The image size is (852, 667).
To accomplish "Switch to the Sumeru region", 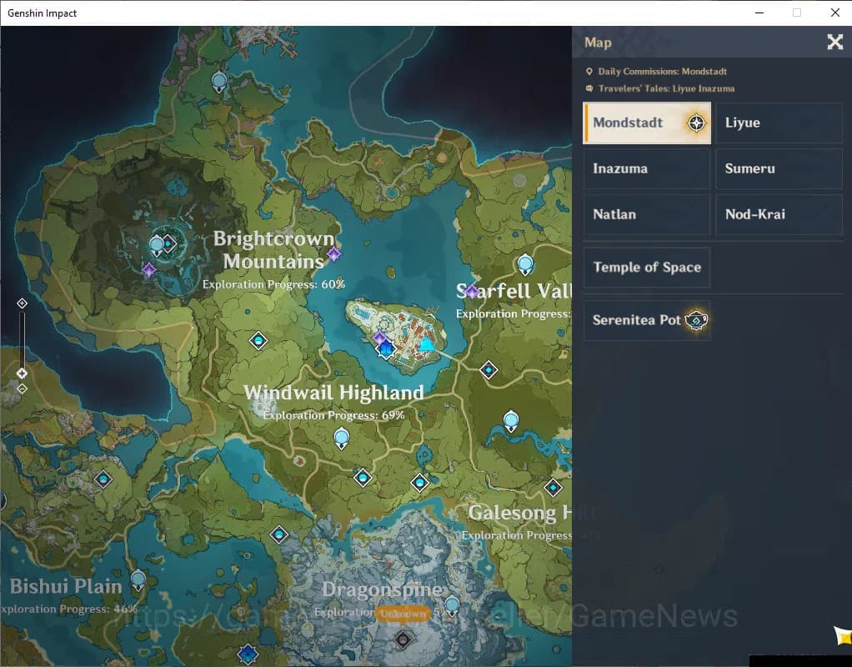I will (x=779, y=168).
